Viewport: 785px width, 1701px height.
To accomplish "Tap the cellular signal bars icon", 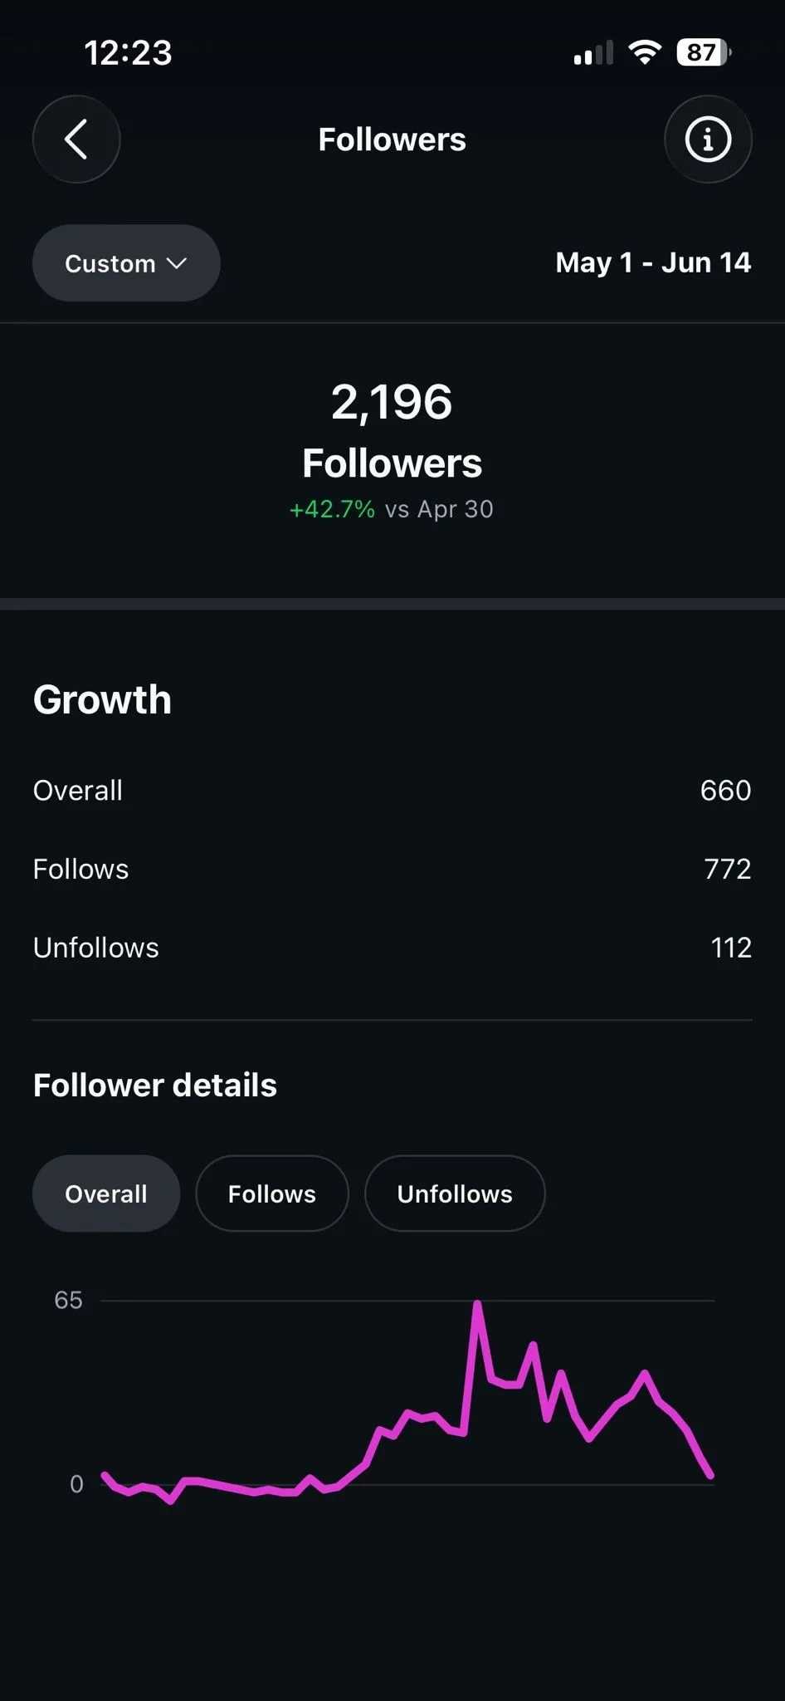I will [593, 52].
